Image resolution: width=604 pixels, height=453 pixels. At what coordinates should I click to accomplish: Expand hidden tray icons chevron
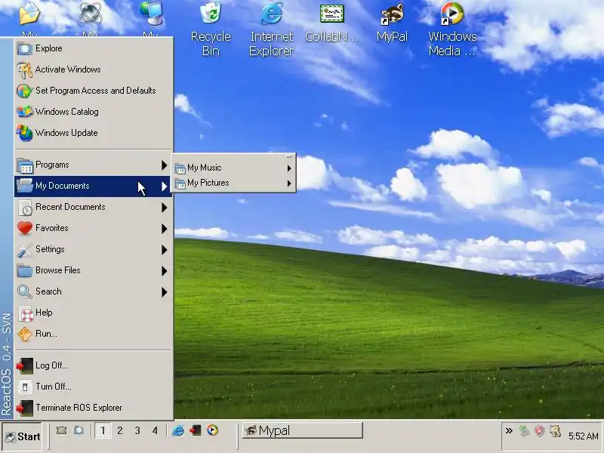509,430
